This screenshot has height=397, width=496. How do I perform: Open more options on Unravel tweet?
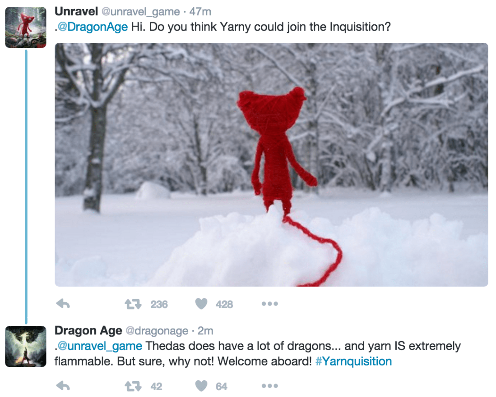[x=270, y=304]
